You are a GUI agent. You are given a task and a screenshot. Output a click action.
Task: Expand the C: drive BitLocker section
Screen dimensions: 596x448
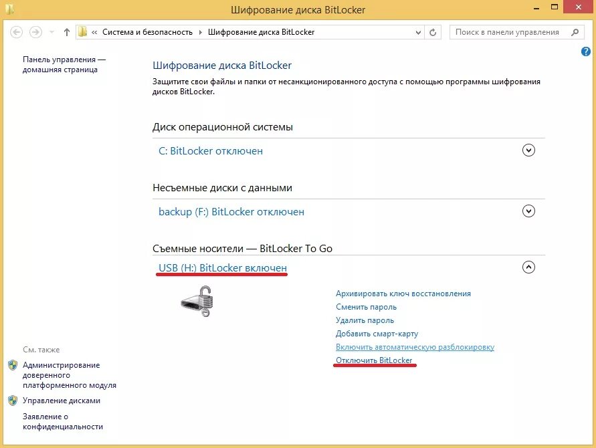[528, 150]
